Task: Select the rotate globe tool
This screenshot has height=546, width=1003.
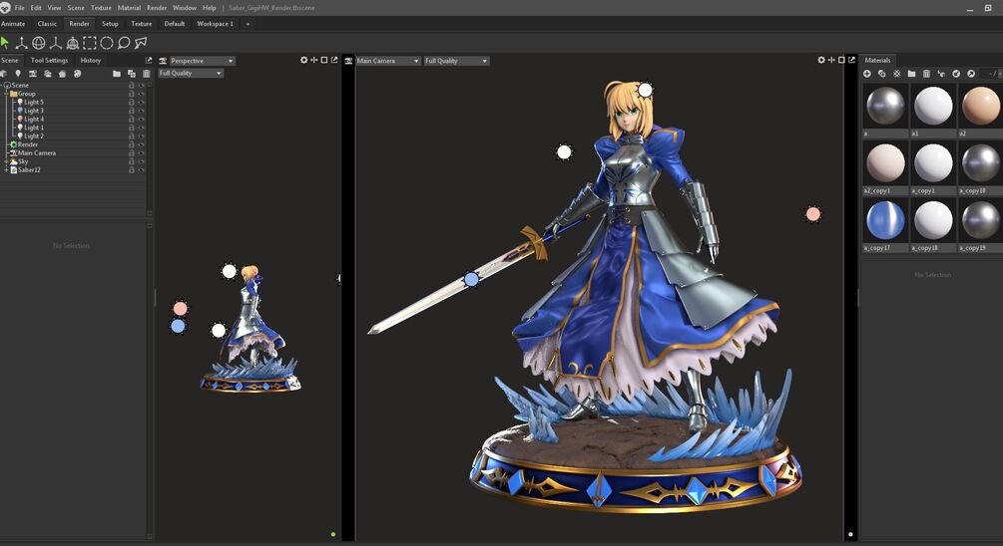Action: pos(39,43)
